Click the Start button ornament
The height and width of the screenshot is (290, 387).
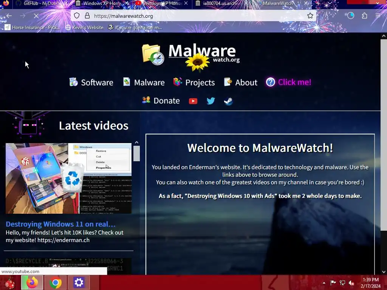[10, 282]
